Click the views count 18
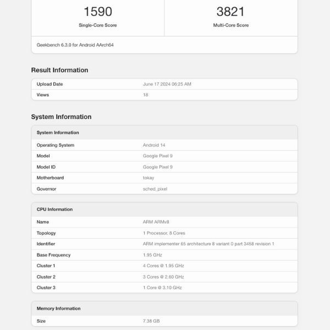 tap(145, 95)
